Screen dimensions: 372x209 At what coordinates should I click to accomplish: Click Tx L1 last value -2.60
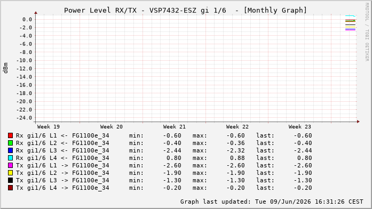pos(303,165)
